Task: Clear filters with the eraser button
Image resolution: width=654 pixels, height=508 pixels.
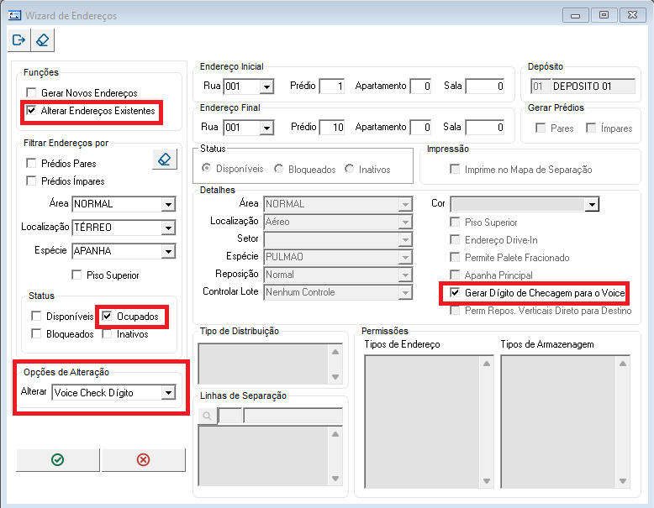Action: pyautogui.click(x=165, y=159)
